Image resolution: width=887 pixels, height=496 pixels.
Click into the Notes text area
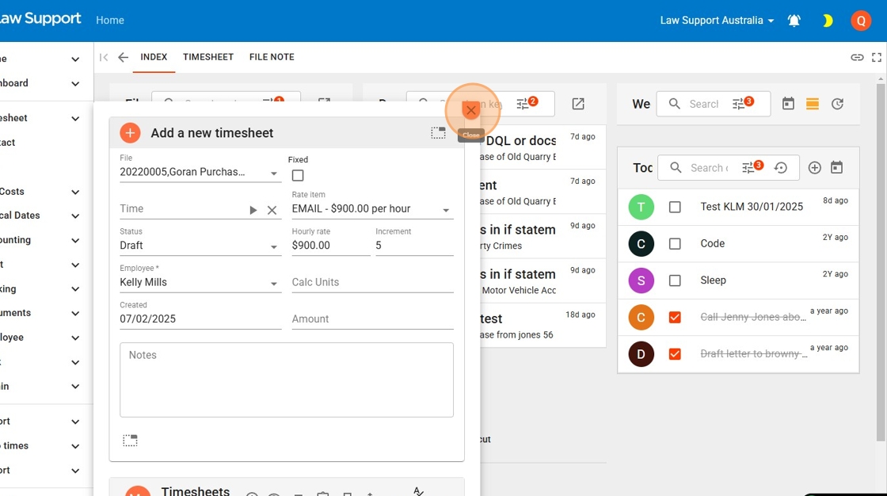pyautogui.click(x=286, y=380)
